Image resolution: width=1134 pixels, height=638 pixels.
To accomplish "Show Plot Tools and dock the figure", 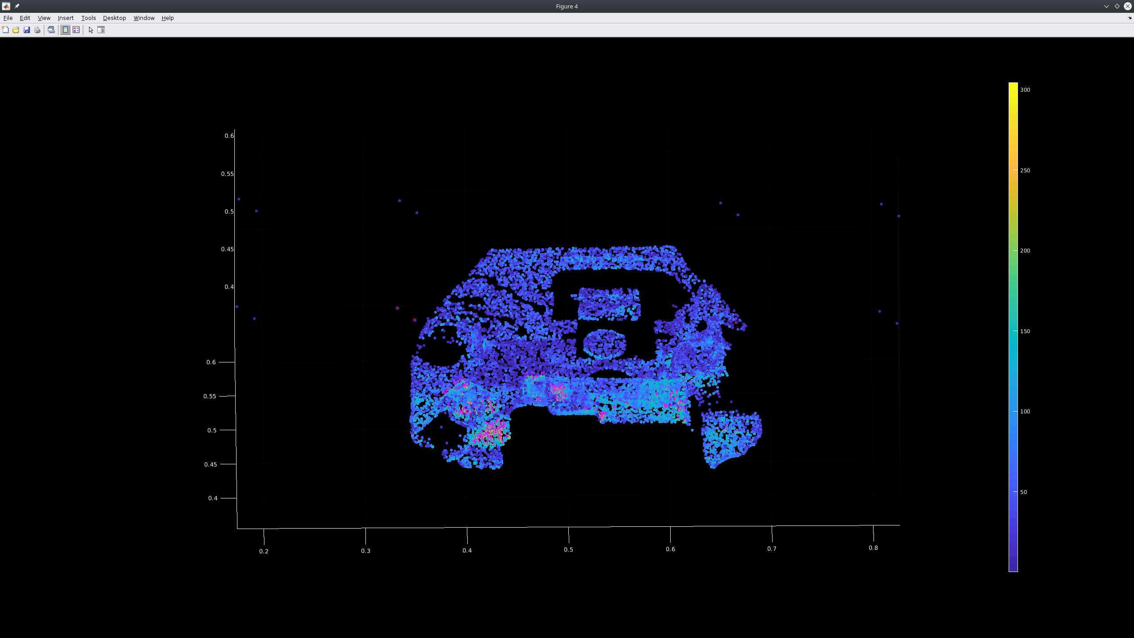I will 101,30.
